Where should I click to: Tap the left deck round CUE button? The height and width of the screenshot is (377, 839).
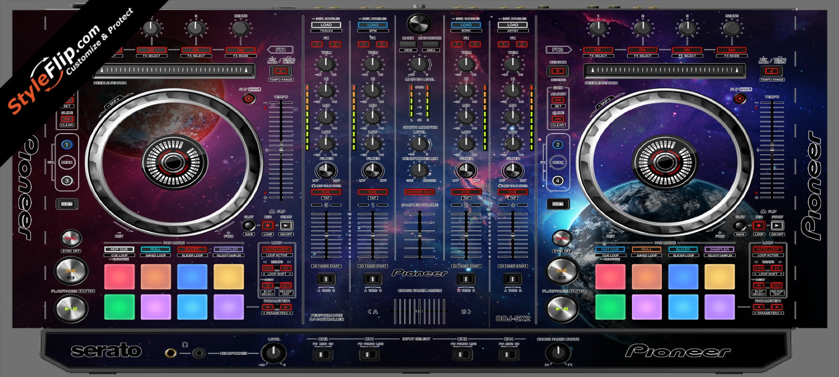coord(70,271)
